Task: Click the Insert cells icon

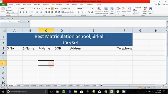Action: tap(118, 9)
